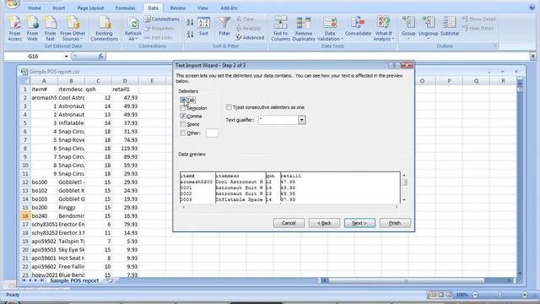Enable Treat consecutive delimiters as one
This screenshot has width=540, height=304.
click(x=229, y=107)
